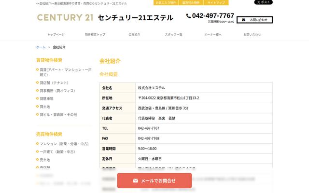Screen dimensions: 309x193
Task: Click 会社紹介 breadcrumb text
Action: [59, 47]
